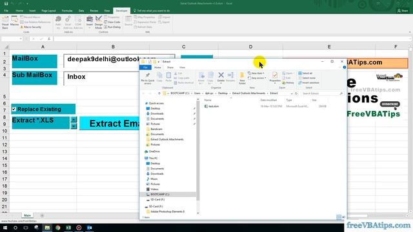Save the Excel workbook from quick access toolbar
Viewport: 413px width, 232px height.
pyautogui.click(x=6, y=4)
